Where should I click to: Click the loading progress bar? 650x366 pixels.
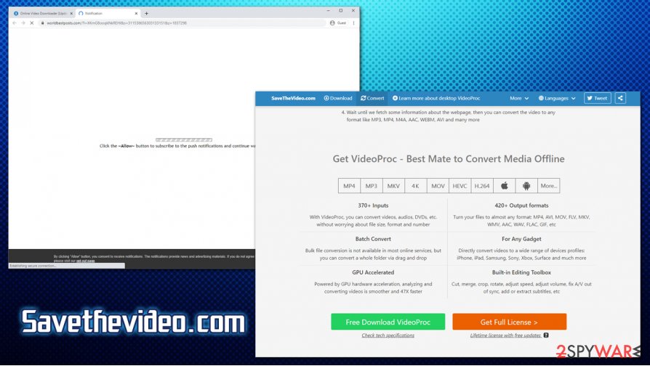[184, 140]
